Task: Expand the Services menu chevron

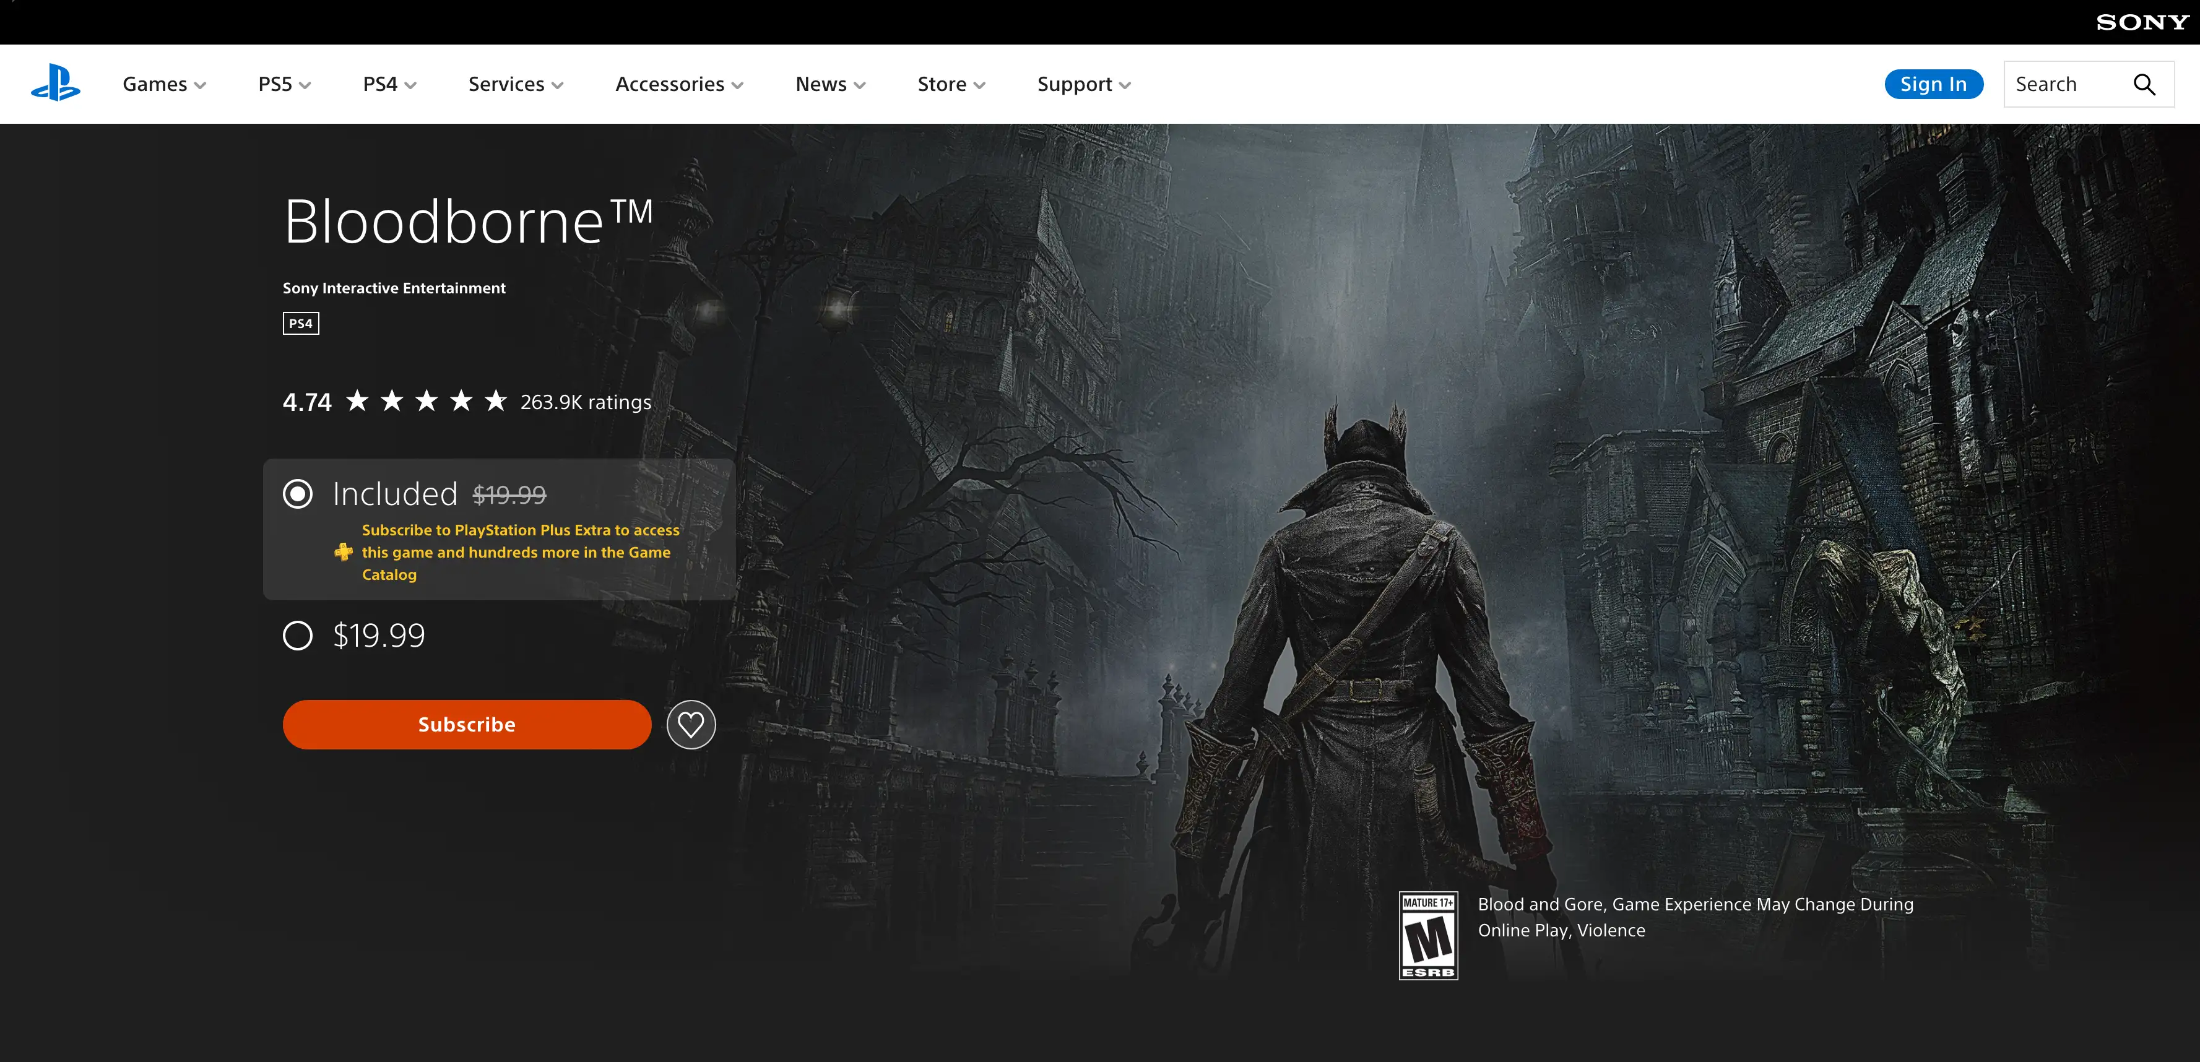Action: tap(558, 85)
